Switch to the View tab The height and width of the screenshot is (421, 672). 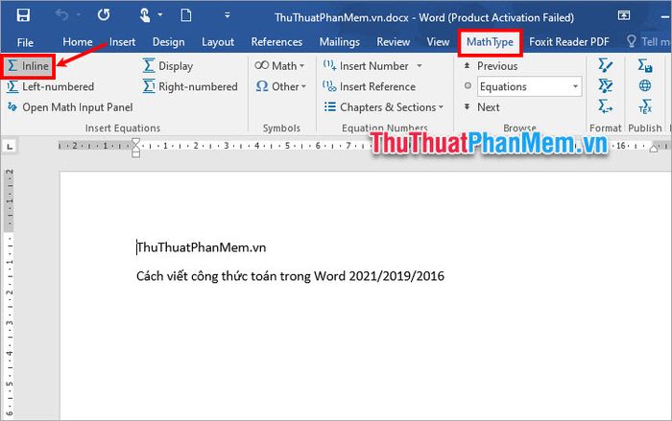coord(438,42)
